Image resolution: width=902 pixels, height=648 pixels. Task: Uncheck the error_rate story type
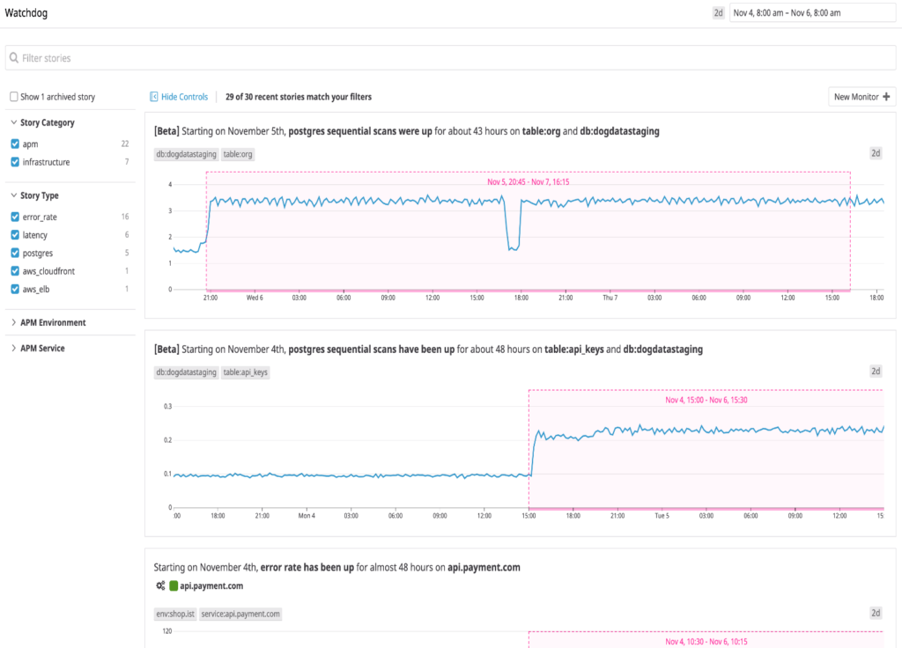click(x=14, y=217)
